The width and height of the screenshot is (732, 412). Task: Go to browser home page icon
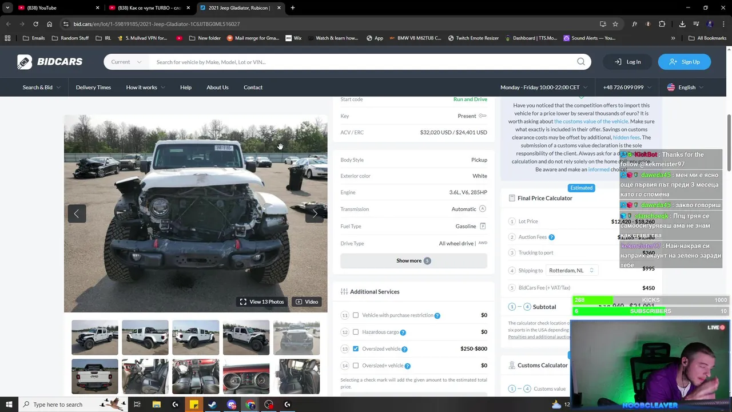[x=49, y=24]
